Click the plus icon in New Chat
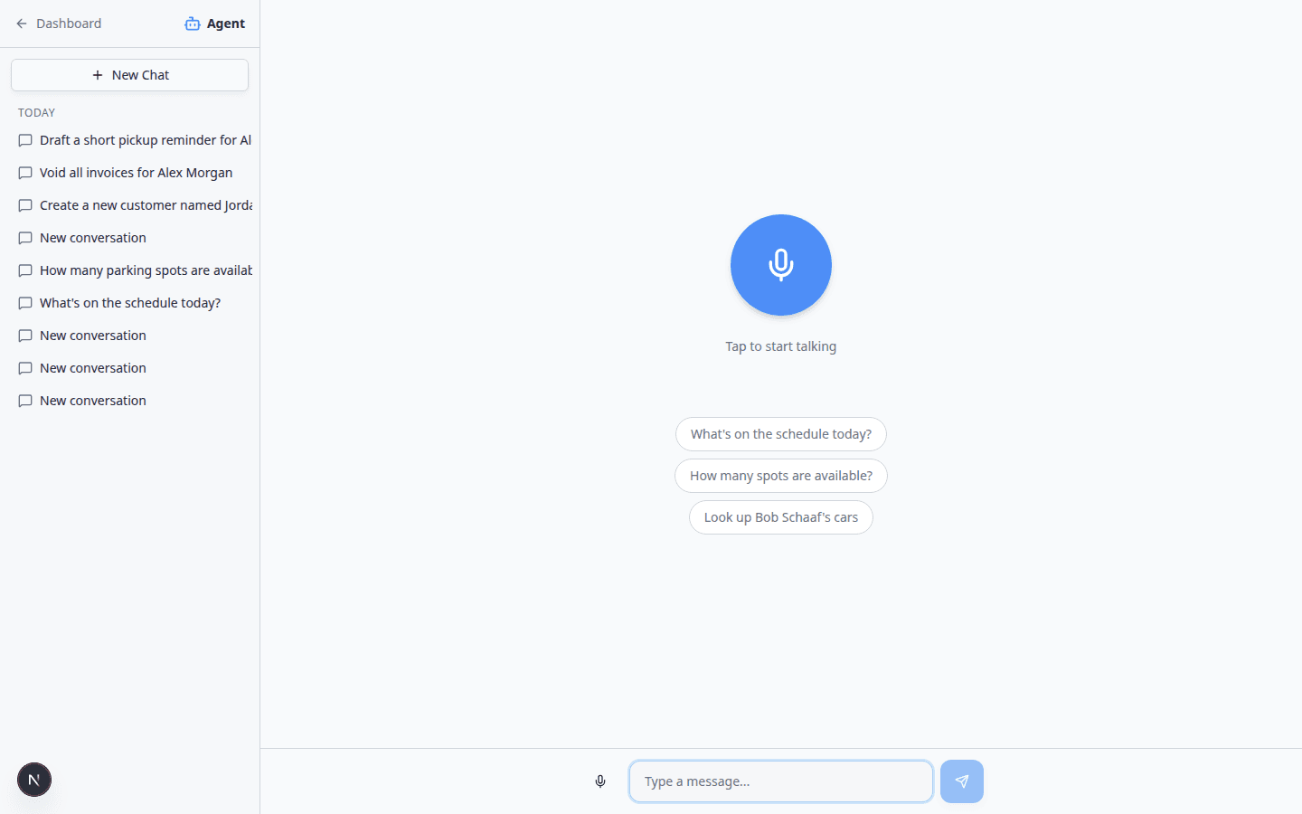 pyautogui.click(x=98, y=75)
